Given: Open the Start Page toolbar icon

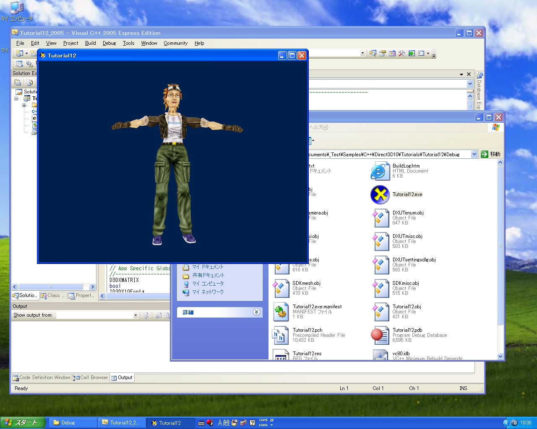Looking at the screenshot, I should 412,53.
